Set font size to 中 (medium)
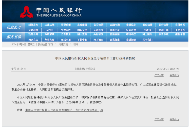This screenshot has height=127, width=190. pos(22,69)
